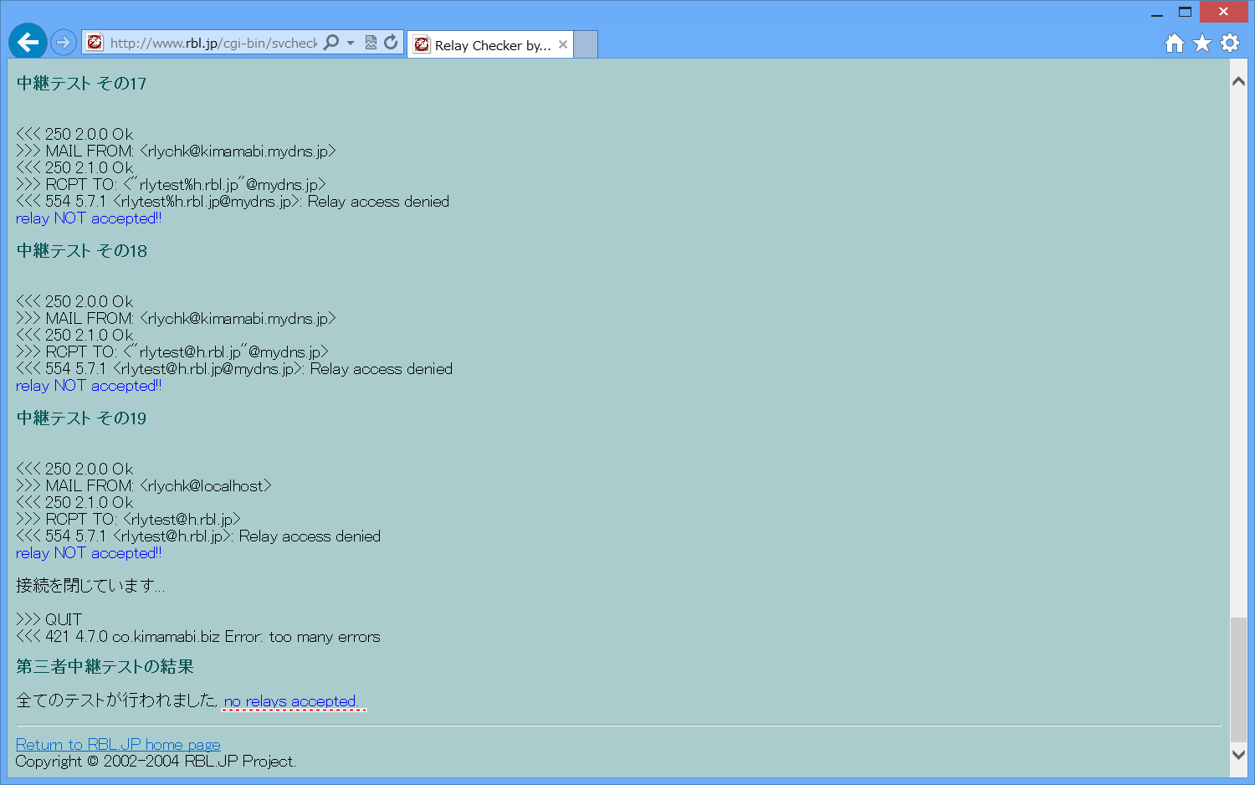Open the Home page icon
1255x785 pixels.
1175,44
